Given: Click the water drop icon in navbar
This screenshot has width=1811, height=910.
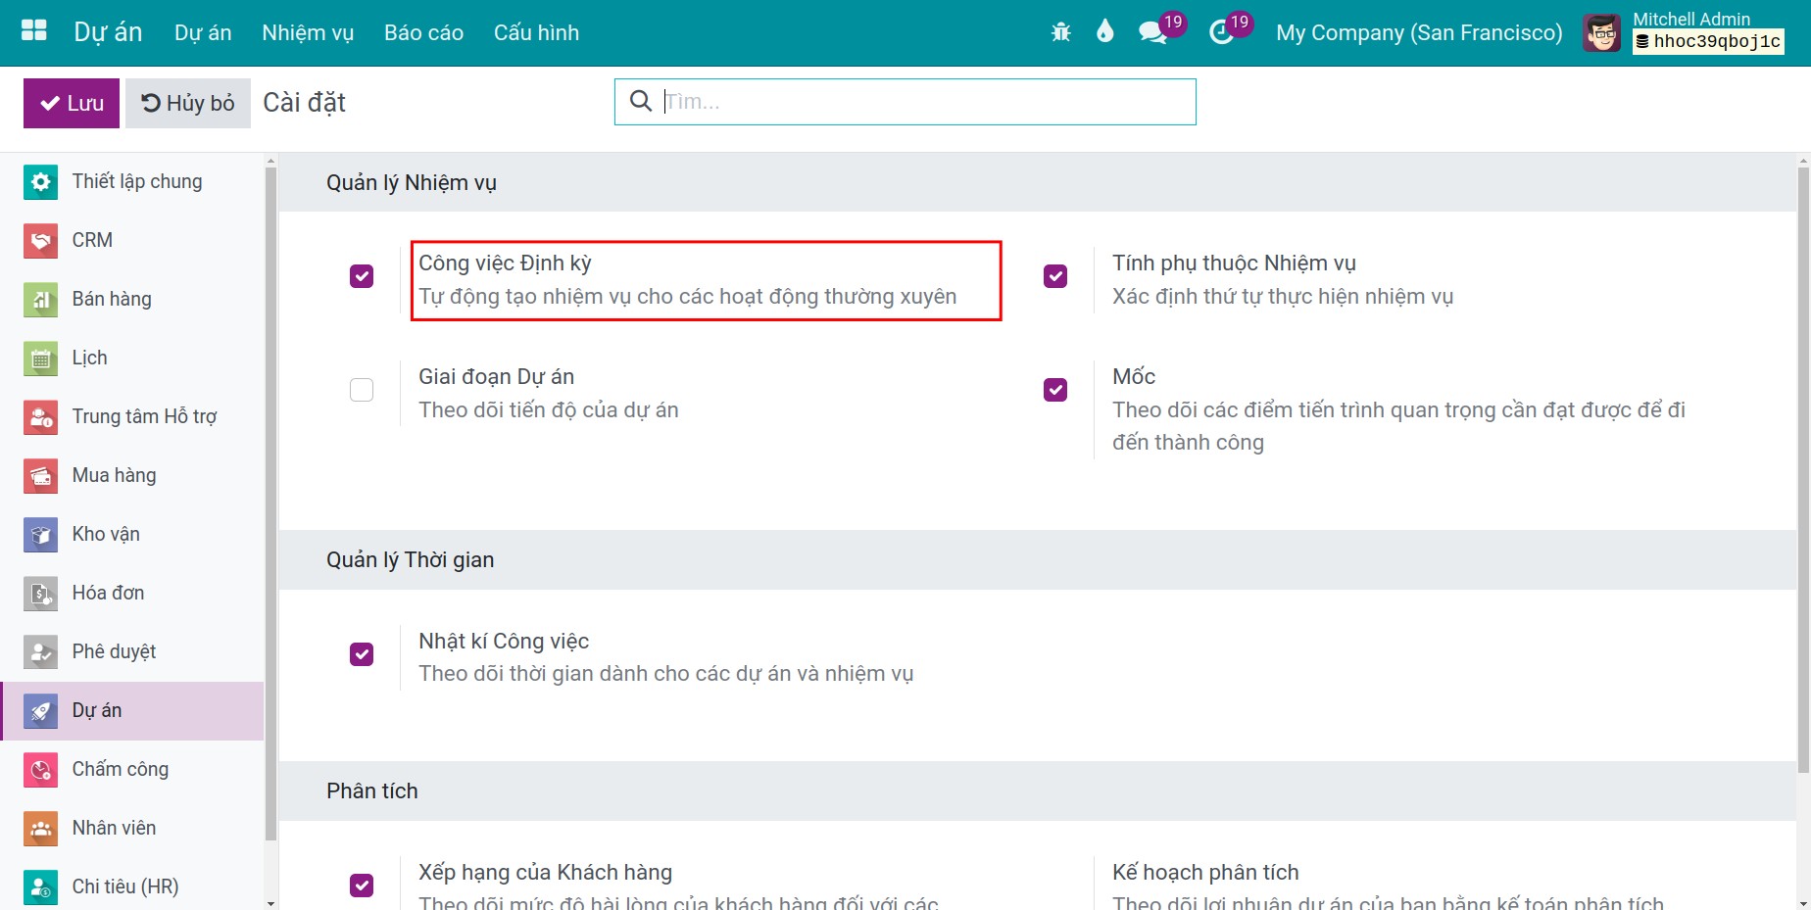Looking at the screenshot, I should (1105, 31).
